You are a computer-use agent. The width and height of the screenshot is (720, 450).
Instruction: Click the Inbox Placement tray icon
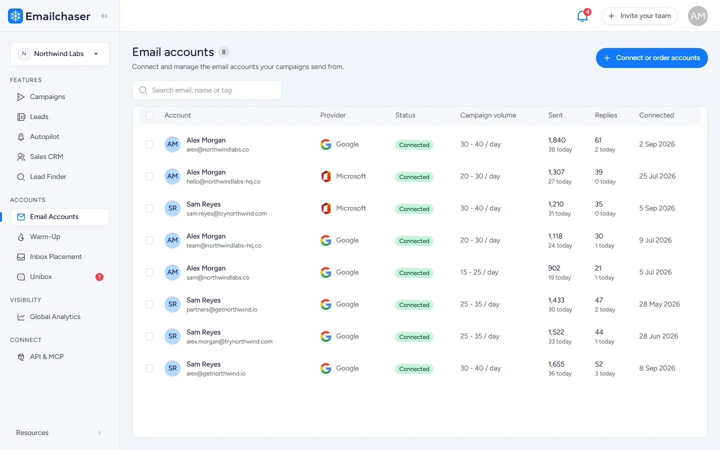[21, 257]
